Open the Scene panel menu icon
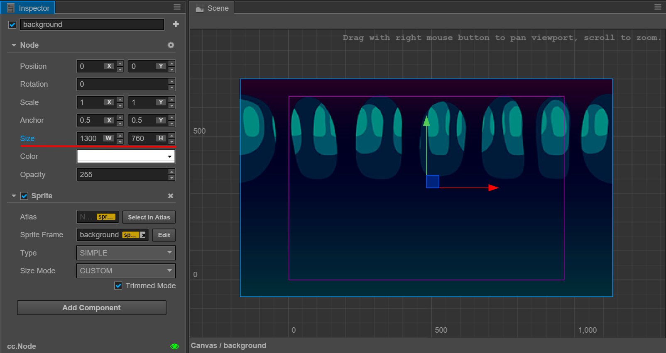 pos(658,7)
